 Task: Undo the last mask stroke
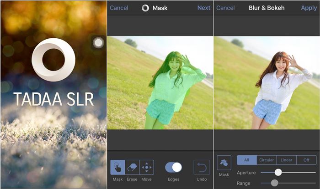(x=202, y=167)
